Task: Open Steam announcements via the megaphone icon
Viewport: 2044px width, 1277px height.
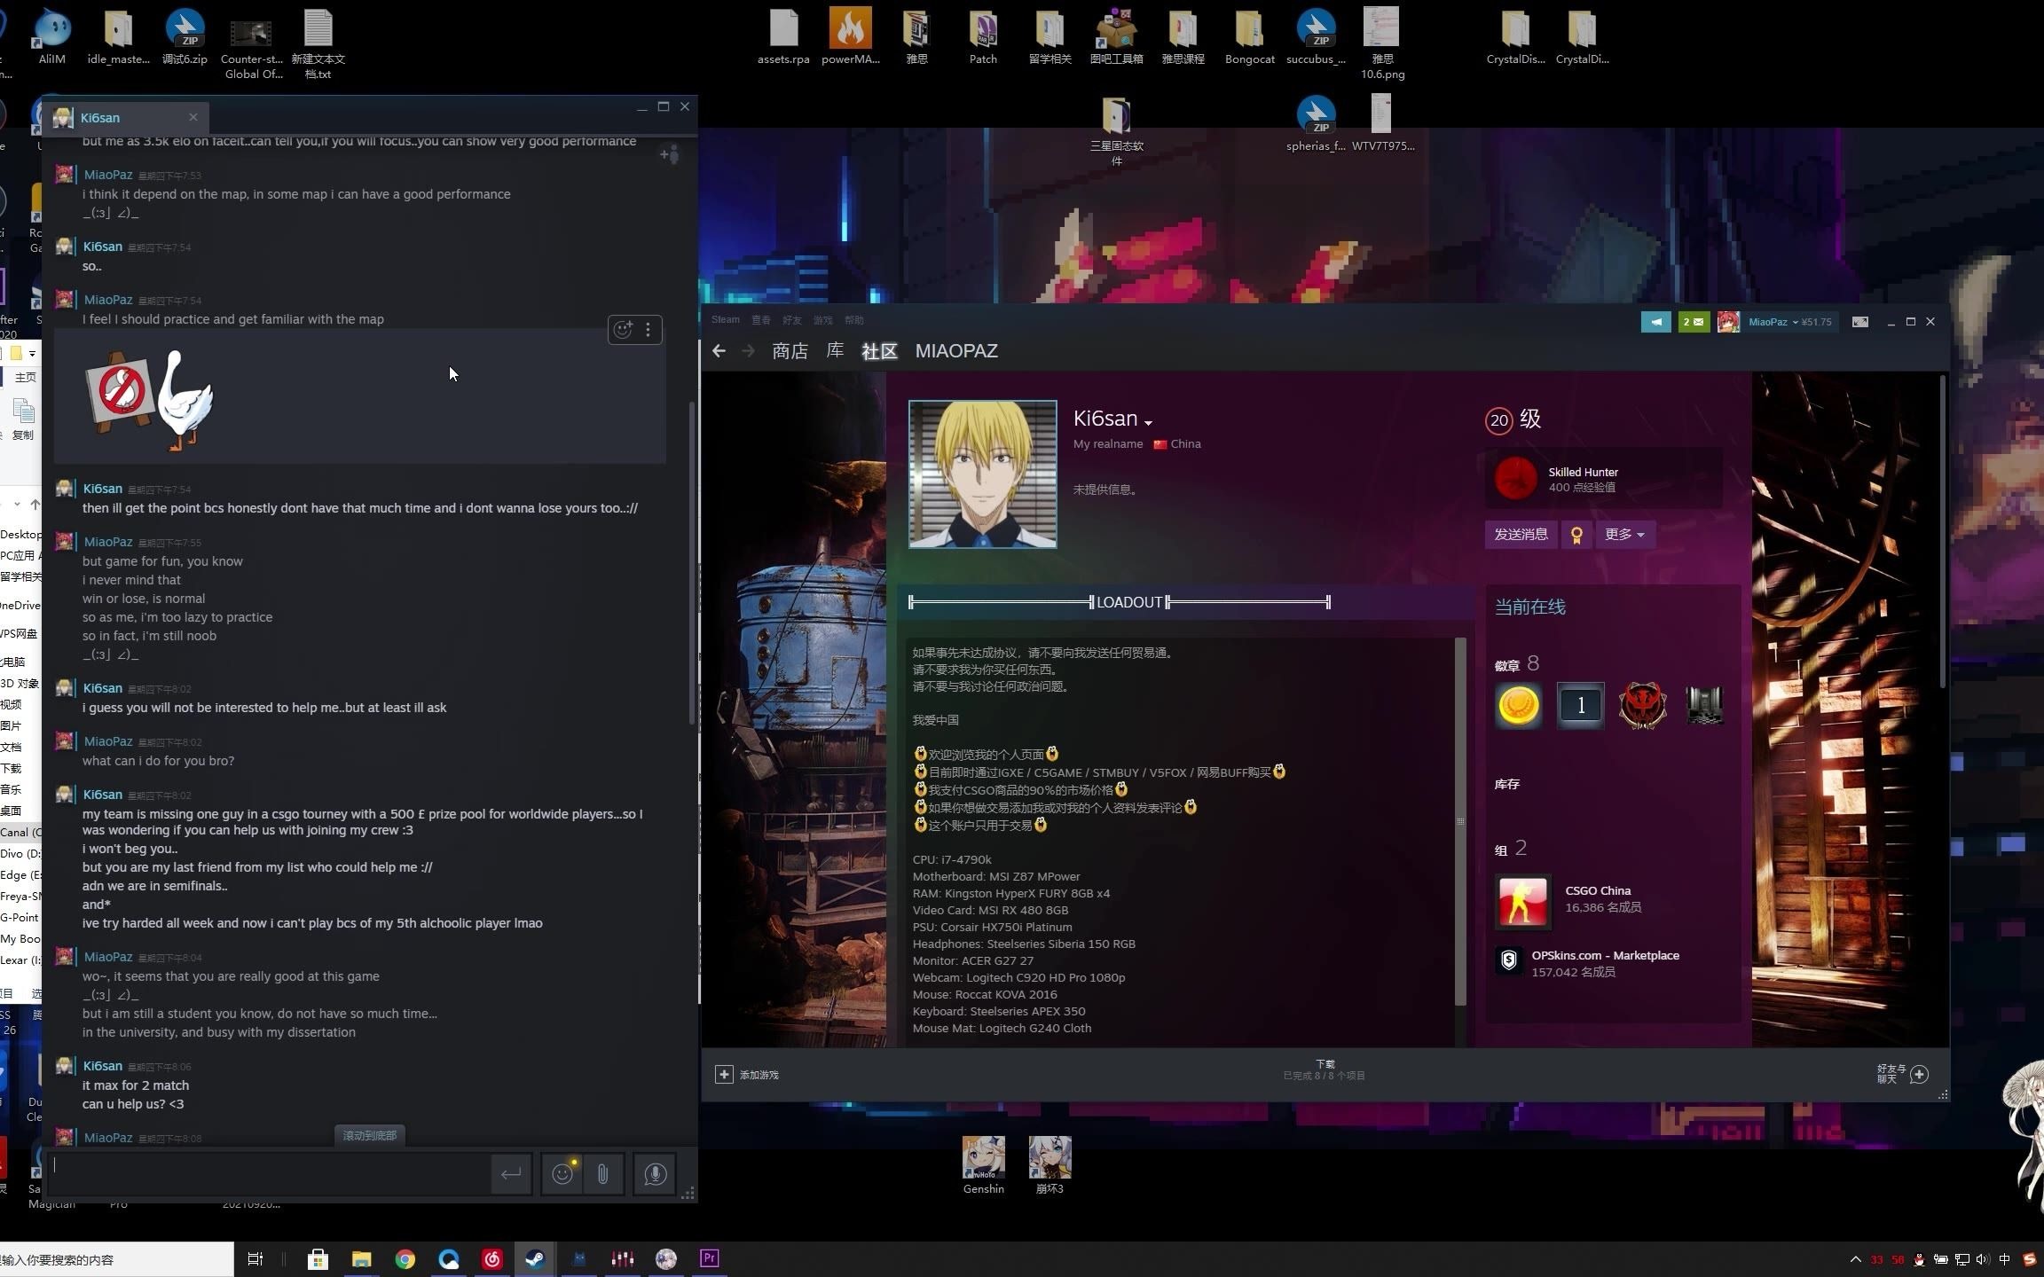Action: [x=1655, y=321]
